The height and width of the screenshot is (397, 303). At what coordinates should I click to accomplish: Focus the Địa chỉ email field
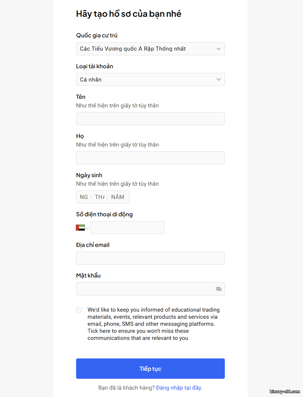click(x=150, y=258)
